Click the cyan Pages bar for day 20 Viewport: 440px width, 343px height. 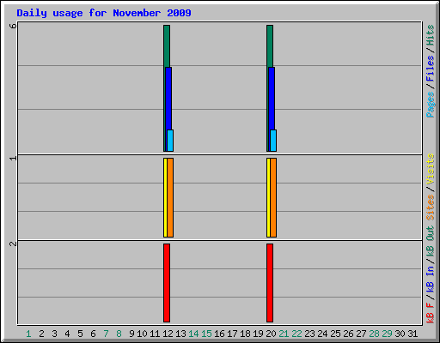click(x=273, y=141)
